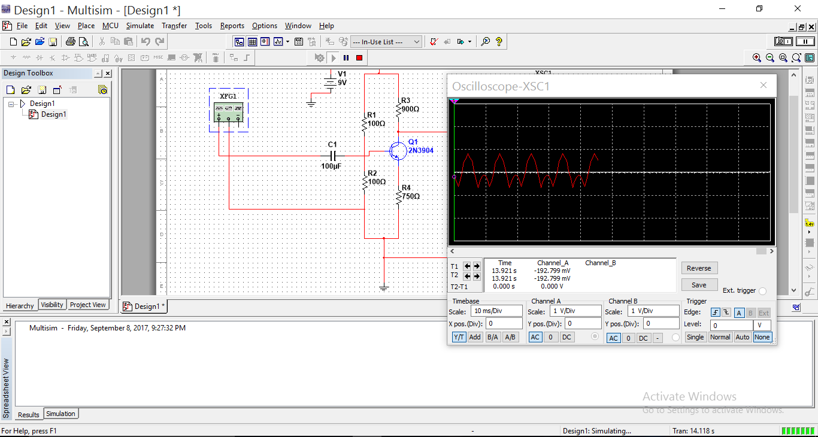Undo the last action

point(146,41)
